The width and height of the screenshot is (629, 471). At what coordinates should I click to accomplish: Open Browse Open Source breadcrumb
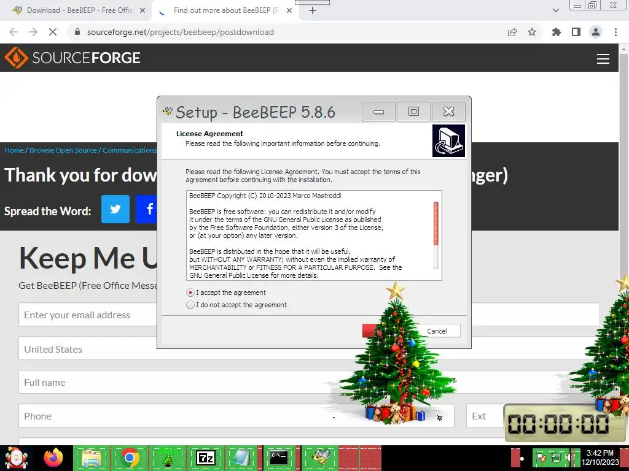(63, 150)
